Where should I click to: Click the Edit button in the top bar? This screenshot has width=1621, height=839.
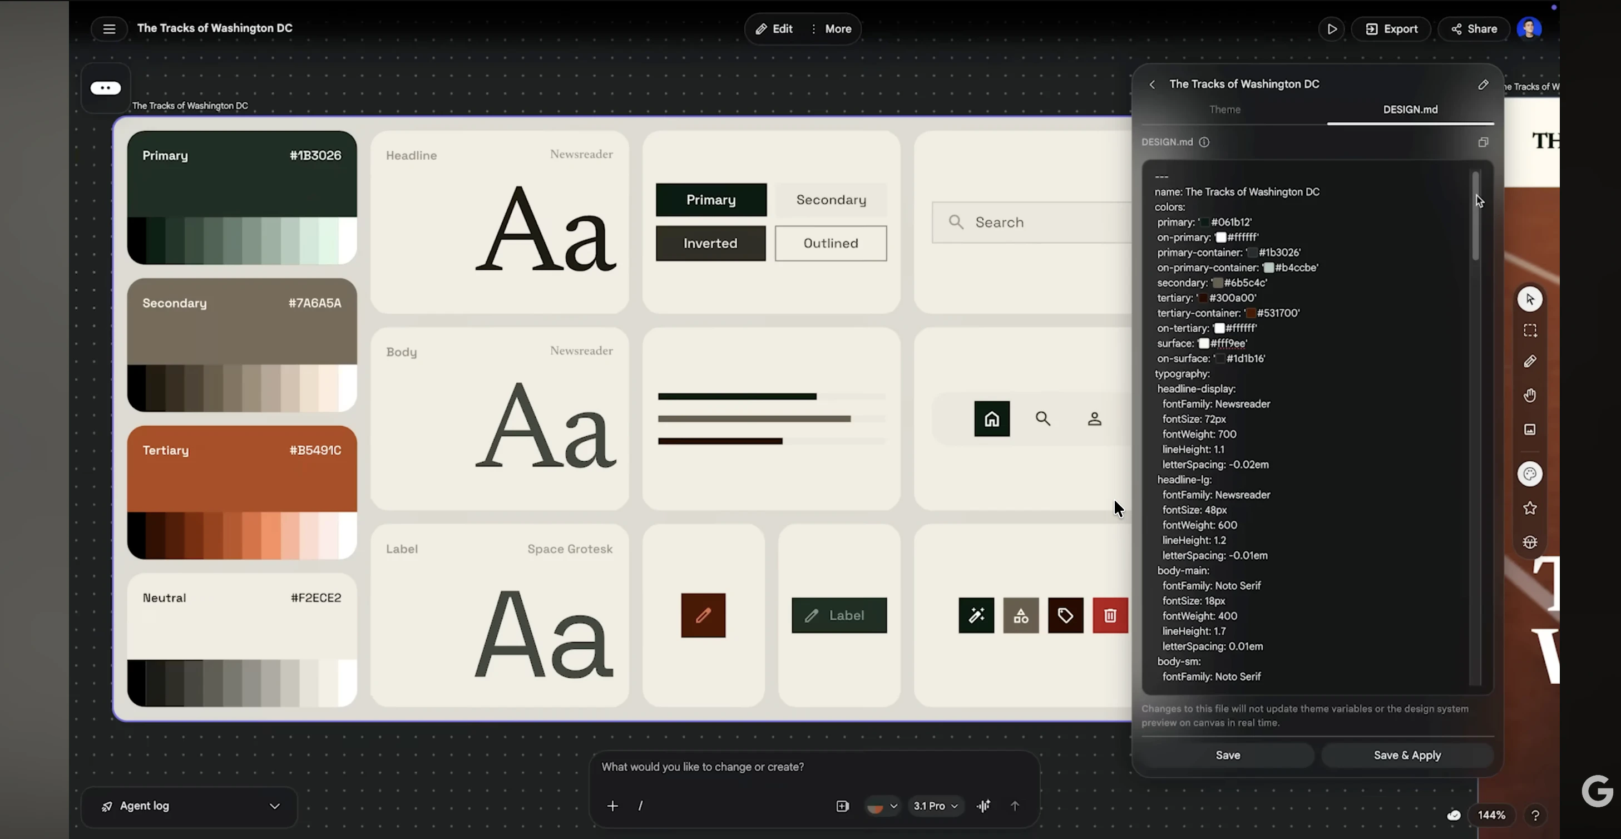coord(774,29)
